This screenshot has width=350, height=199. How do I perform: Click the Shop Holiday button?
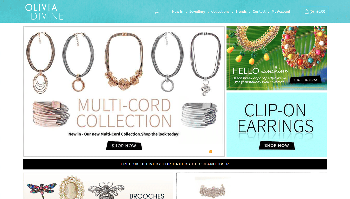(x=306, y=80)
